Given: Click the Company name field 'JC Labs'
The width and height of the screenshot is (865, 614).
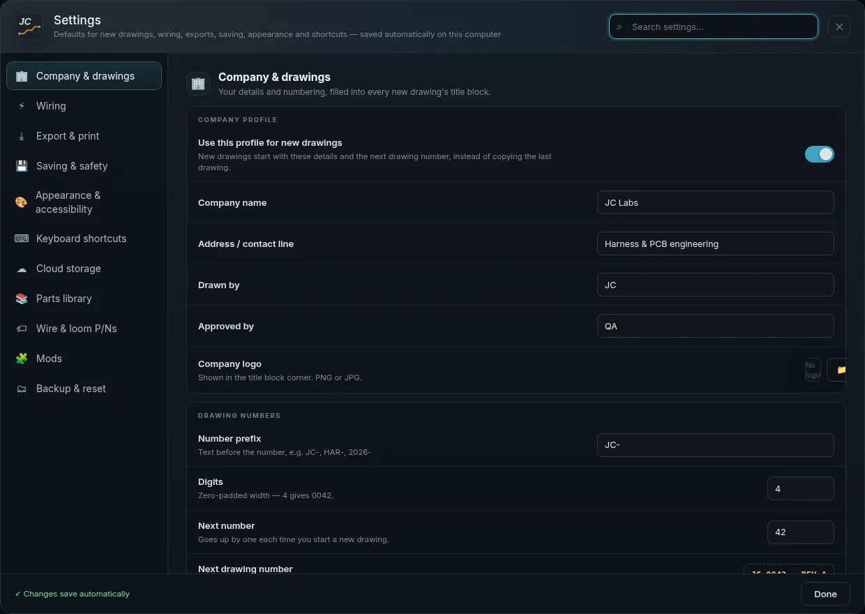Looking at the screenshot, I should [715, 202].
